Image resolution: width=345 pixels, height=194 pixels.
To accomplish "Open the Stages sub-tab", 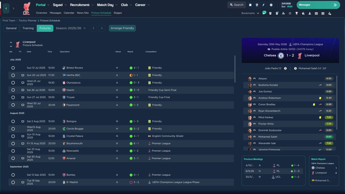I will coord(118,13).
